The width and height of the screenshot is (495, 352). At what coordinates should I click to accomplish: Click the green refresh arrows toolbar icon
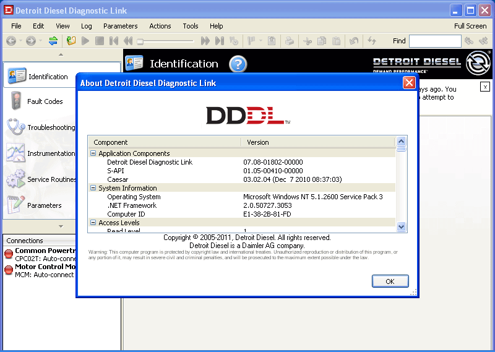pyautogui.click(x=53, y=41)
